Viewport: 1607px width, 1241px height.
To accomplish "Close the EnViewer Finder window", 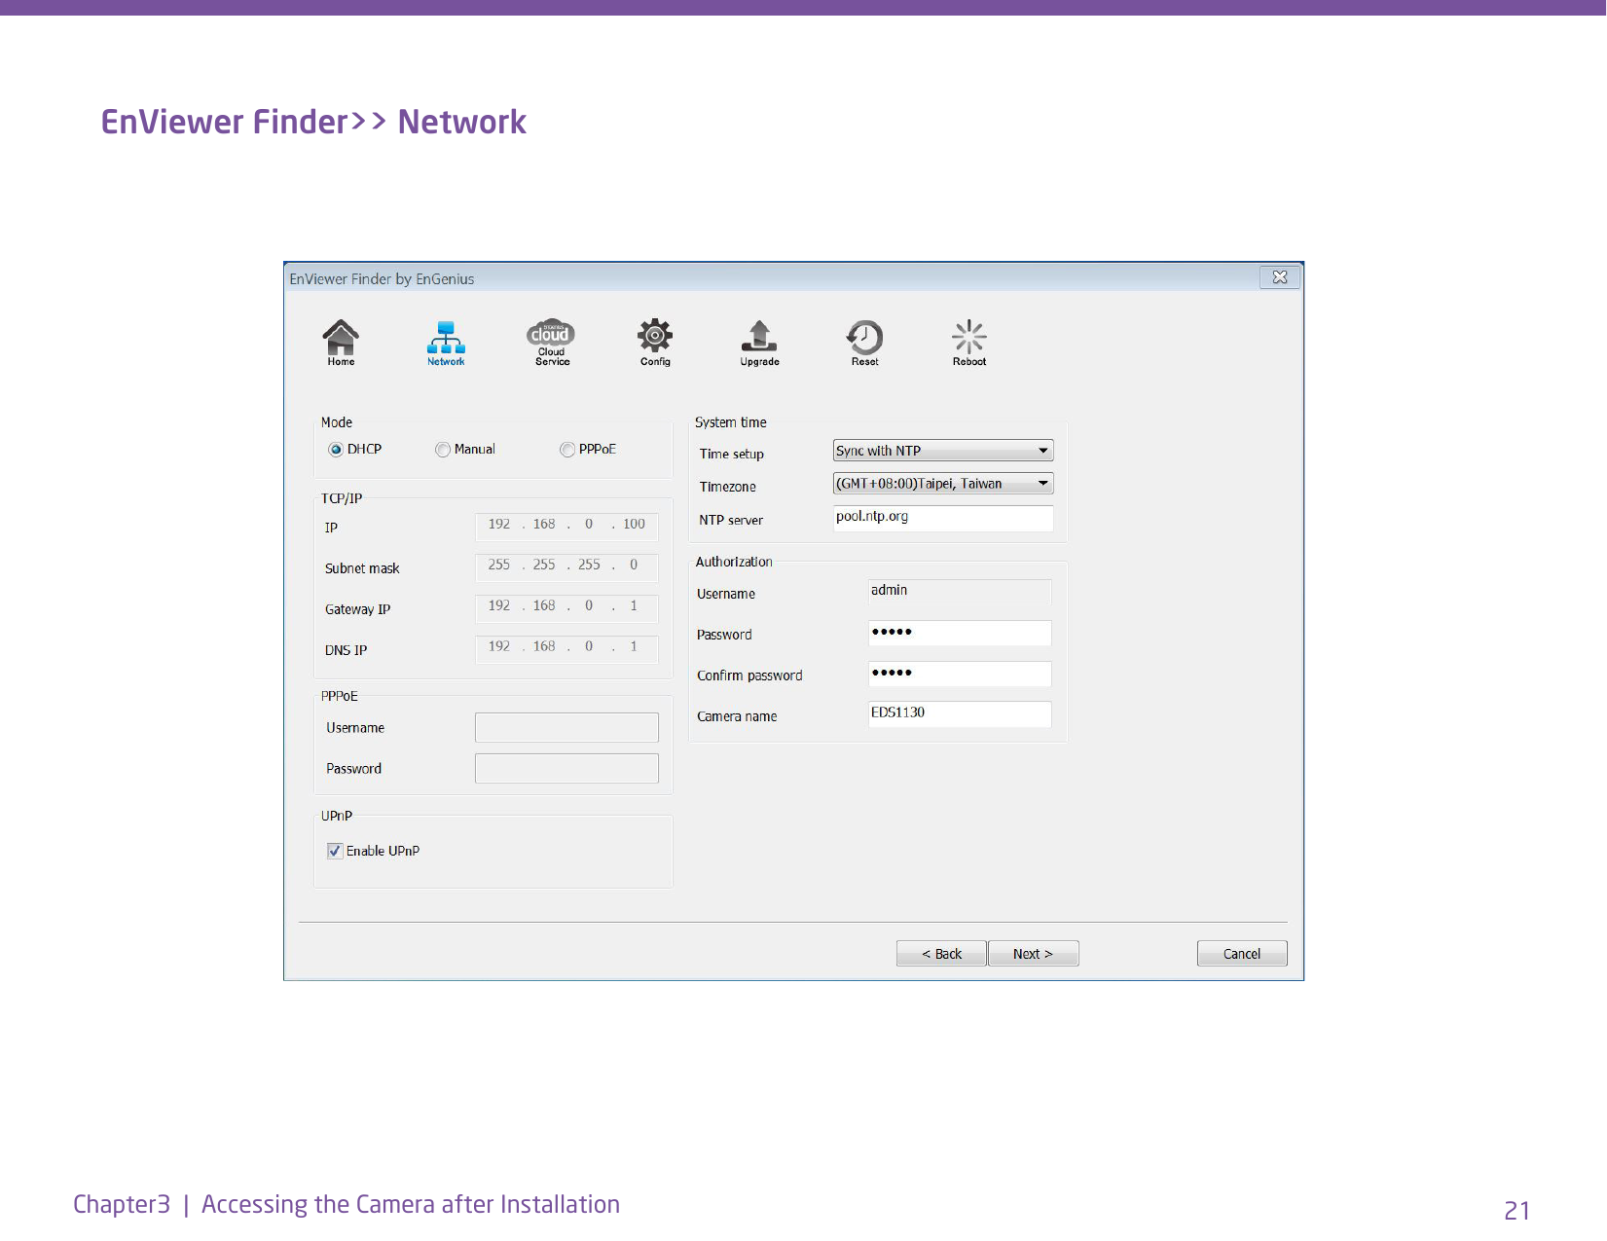I will pyautogui.click(x=1280, y=277).
